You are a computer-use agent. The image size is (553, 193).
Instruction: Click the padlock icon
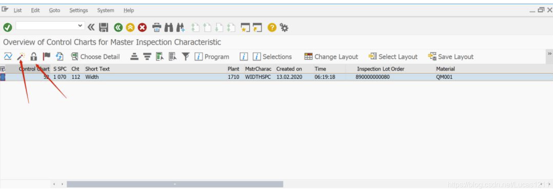tap(33, 56)
